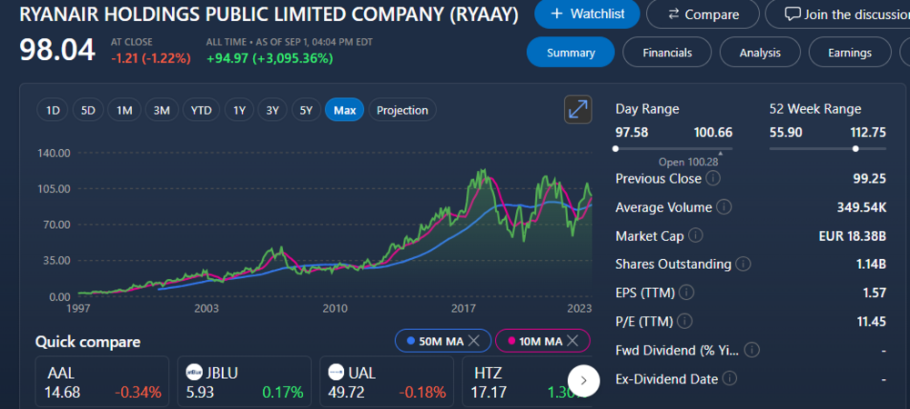Select the 1Y chart range
The height and width of the screenshot is (409, 910).
coord(239,110)
